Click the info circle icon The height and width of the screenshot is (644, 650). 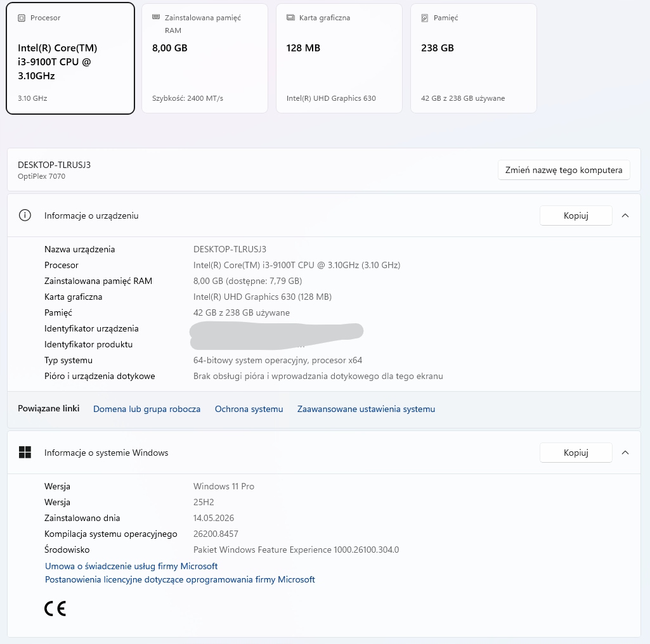(25, 216)
